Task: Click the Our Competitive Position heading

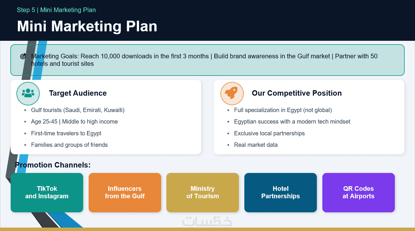Action: (297, 93)
